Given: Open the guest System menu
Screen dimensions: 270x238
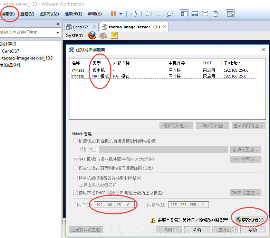Looking at the screenshot, I should coord(74,35).
